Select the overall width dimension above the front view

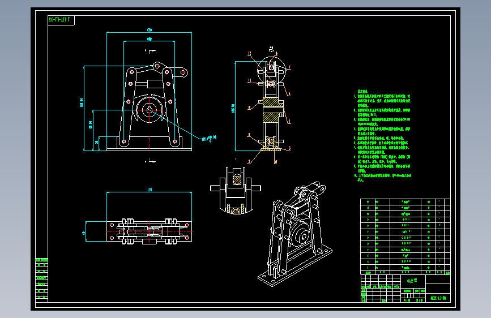(150, 31)
